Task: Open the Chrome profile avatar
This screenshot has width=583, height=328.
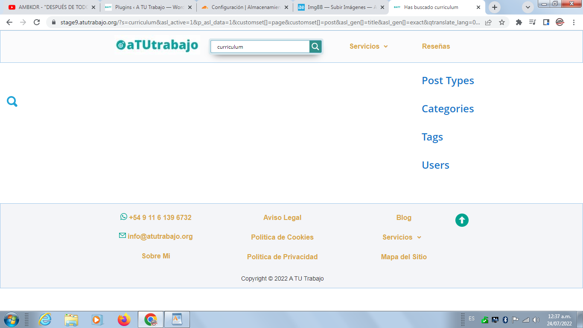Action: click(x=560, y=22)
